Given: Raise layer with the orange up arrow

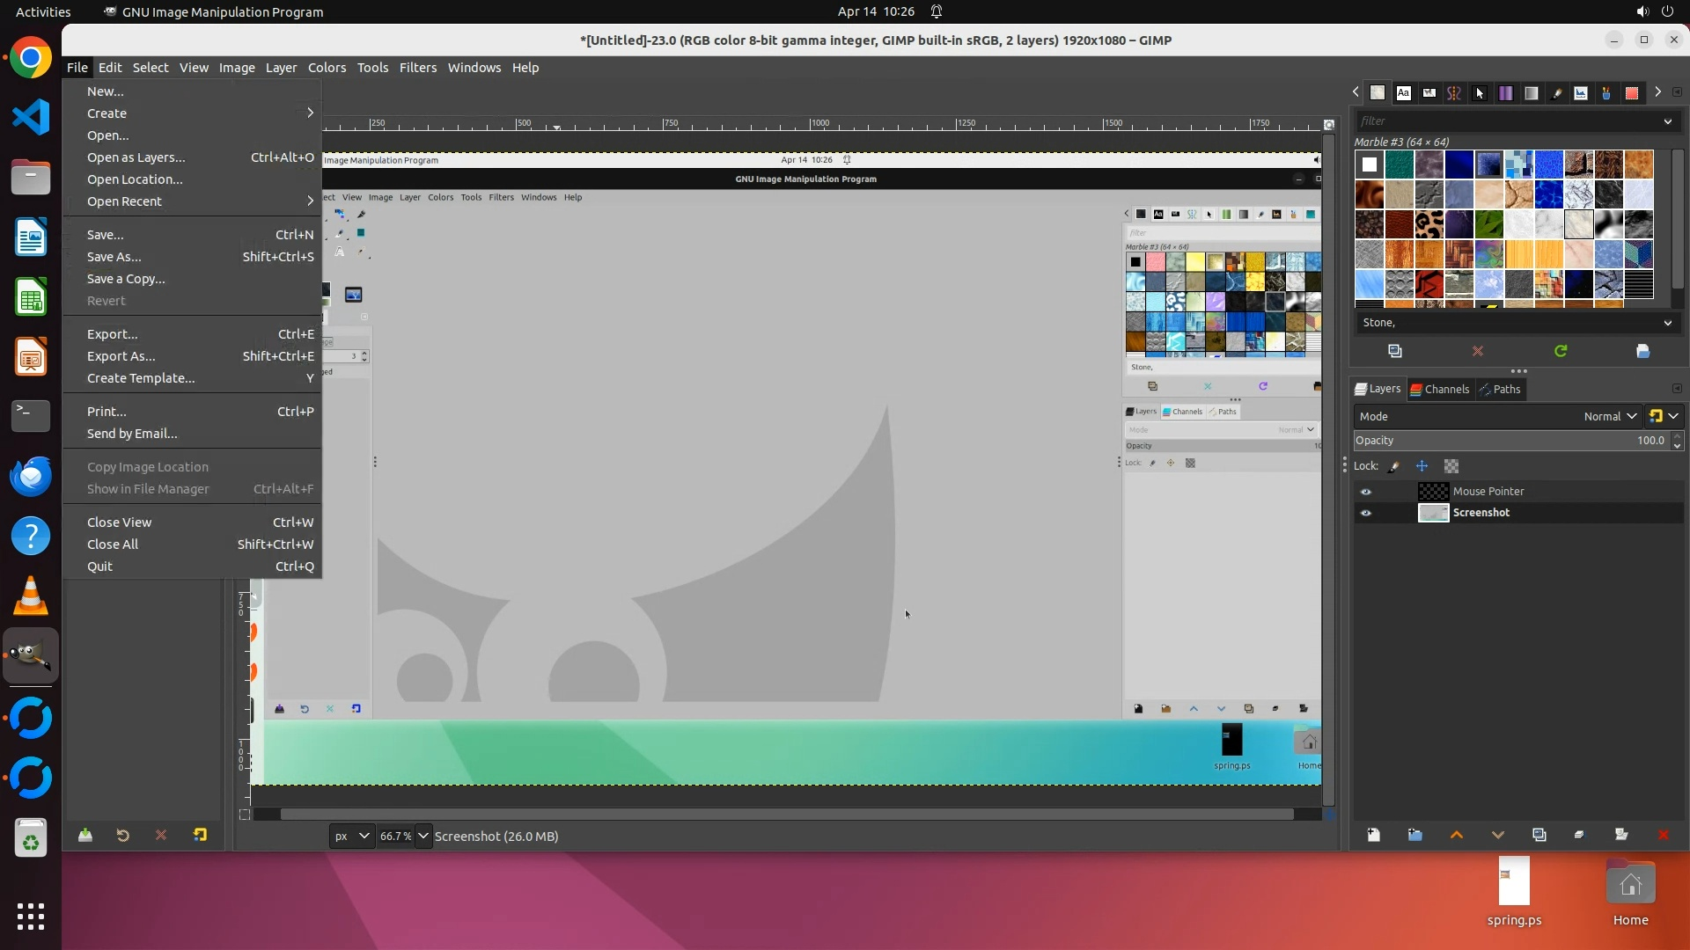Looking at the screenshot, I should pos(1456,835).
